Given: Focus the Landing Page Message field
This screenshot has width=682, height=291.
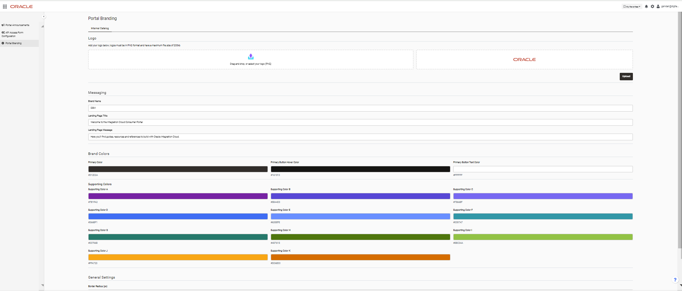Looking at the screenshot, I should 360,137.
